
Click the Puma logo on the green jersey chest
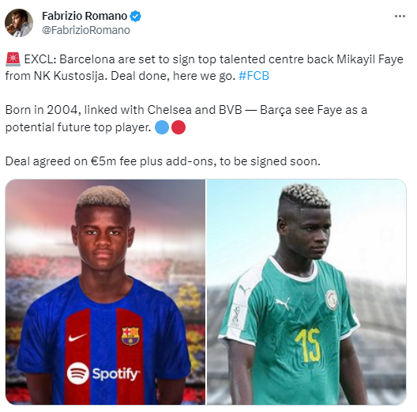(x=283, y=304)
